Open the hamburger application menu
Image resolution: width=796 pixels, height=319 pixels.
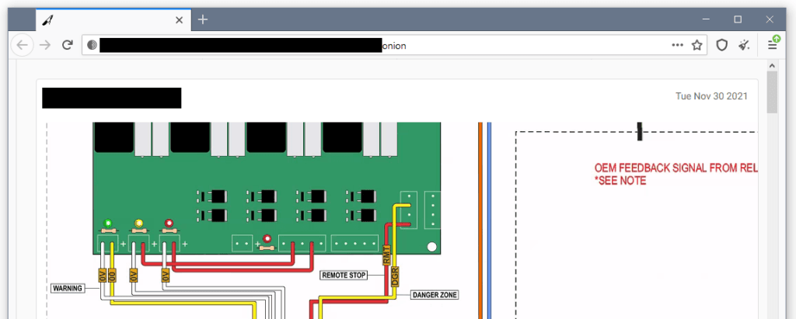tap(773, 45)
